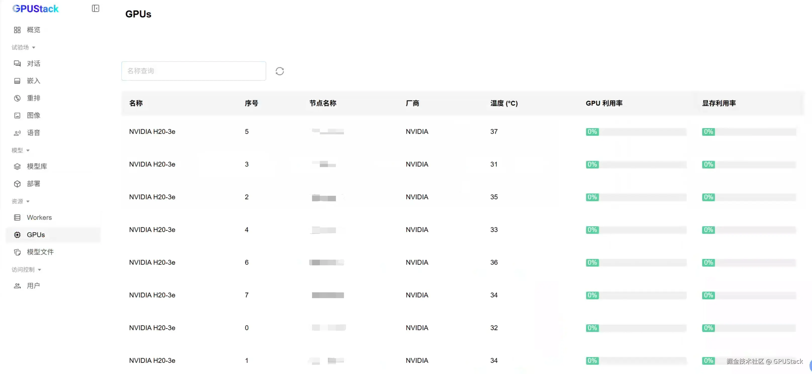Click the GPUs page title
The height and width of the screenshot is (374, 812).
(x=138, y=14)
